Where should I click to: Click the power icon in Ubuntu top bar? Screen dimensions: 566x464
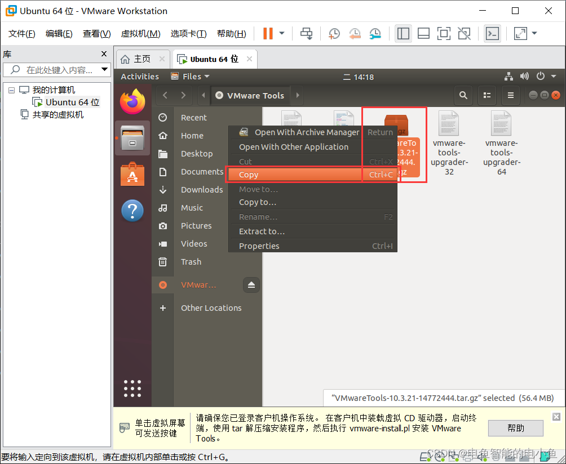coord(541,76)
